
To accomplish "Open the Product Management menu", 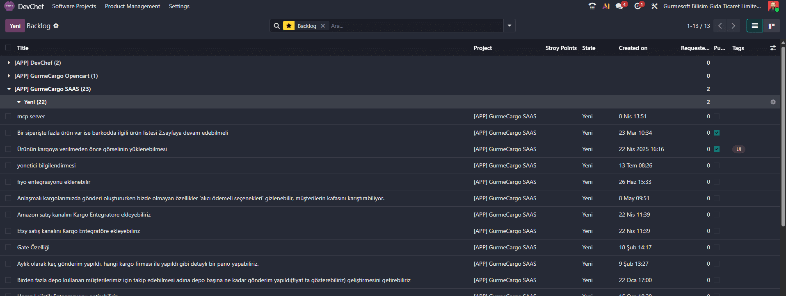I will pyautogui.click(x=133, y=6).
